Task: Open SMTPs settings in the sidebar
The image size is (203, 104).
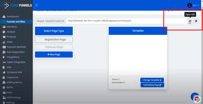Action: [9, 87]
